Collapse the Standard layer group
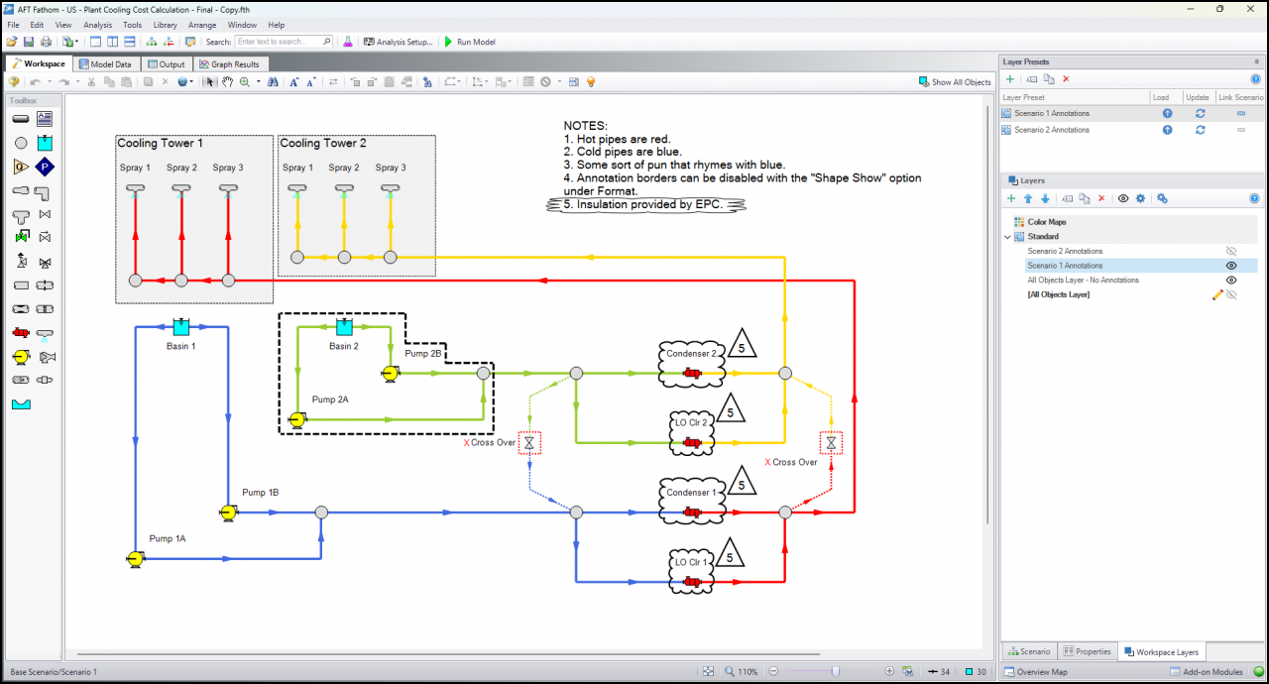The height and width of the screenshot is (684, 1269). tap(1008, 237)
